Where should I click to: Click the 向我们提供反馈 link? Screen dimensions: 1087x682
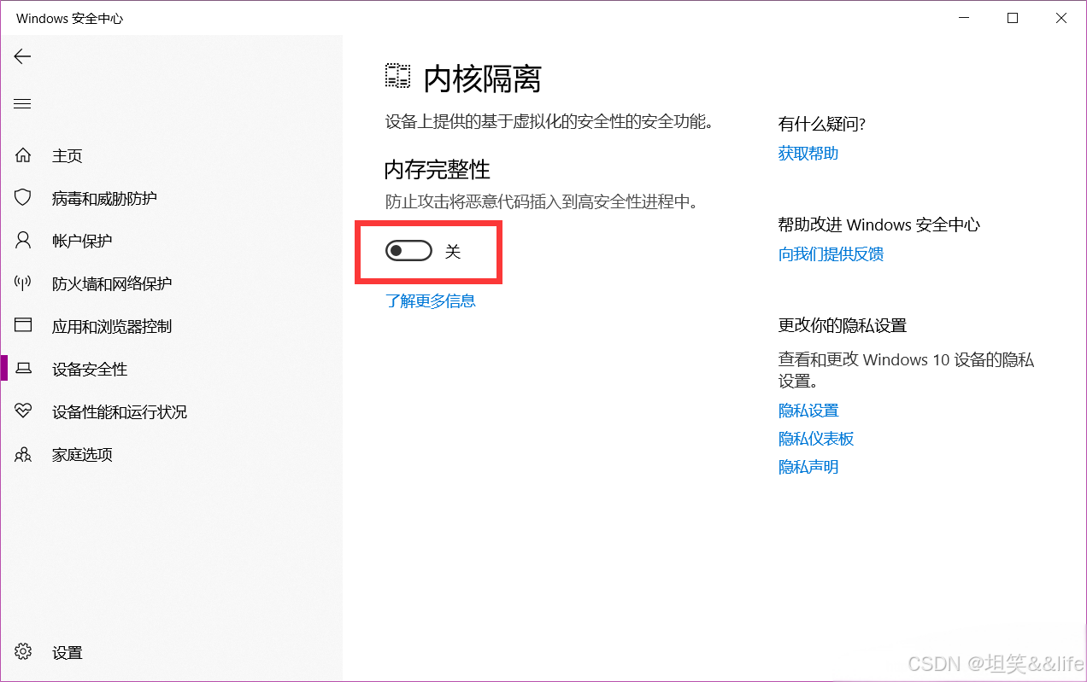[x=831, y=254]
